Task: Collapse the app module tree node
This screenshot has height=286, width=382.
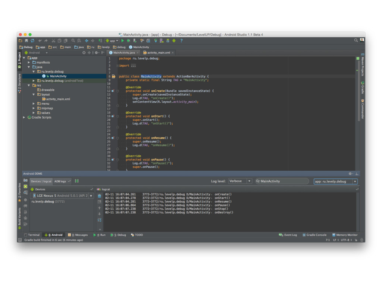Action: 24,58
